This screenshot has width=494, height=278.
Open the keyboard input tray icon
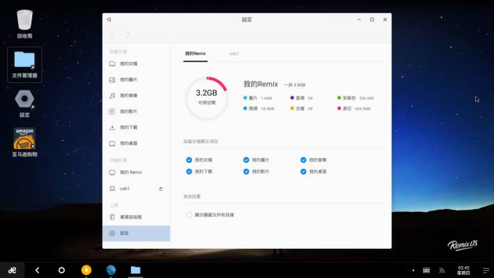[x=427, y=270]
